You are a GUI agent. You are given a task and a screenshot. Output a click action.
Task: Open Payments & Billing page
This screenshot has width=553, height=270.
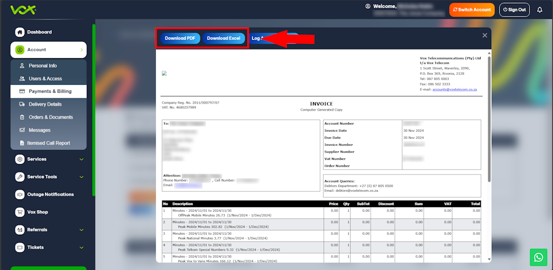(50, 91)
